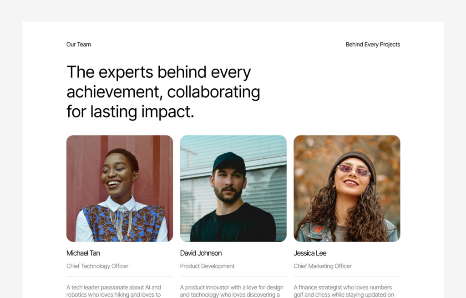
Task: Open Jessica Lee's profile photo
Action: point(347,188)
